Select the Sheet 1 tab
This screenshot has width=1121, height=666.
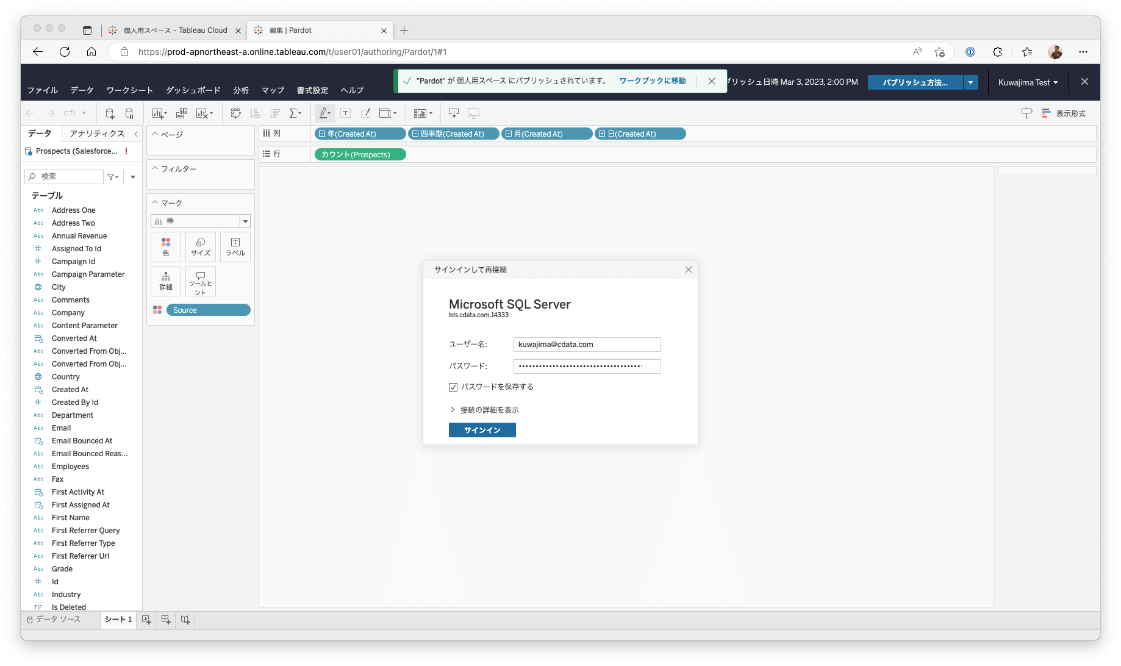(x=118, y=620)
